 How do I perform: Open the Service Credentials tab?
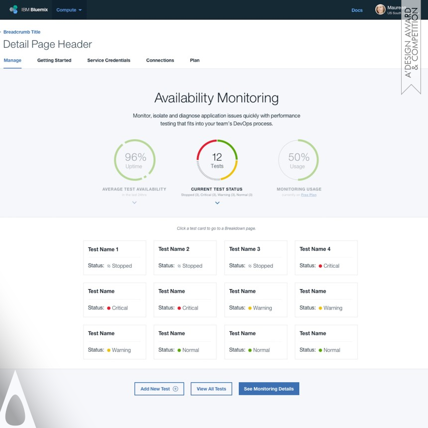point(108,60)
